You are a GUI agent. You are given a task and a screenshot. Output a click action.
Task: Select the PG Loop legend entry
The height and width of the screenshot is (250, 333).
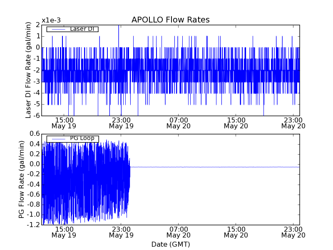tap(82, 139)
